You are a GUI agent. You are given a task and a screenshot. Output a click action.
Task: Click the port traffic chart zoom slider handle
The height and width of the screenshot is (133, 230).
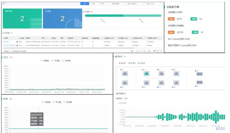pyautogui.click(x=216, y=128)
